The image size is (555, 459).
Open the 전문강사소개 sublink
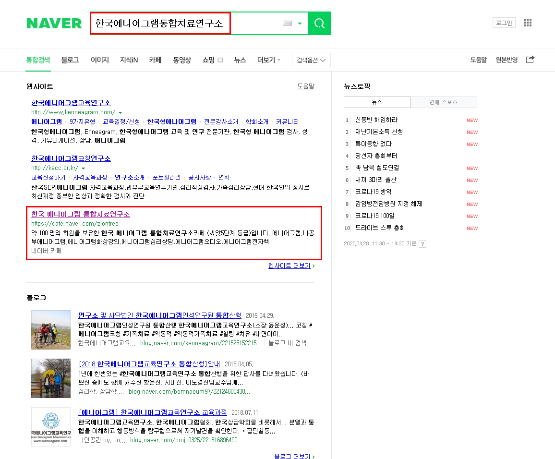(221, 122)
